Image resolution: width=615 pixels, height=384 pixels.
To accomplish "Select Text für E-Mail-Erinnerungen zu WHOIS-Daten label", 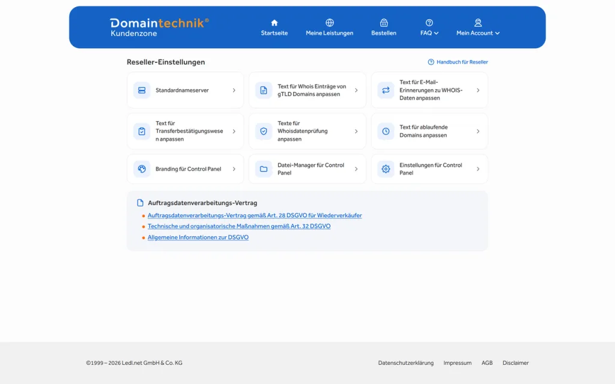I will tap(431, 90).
